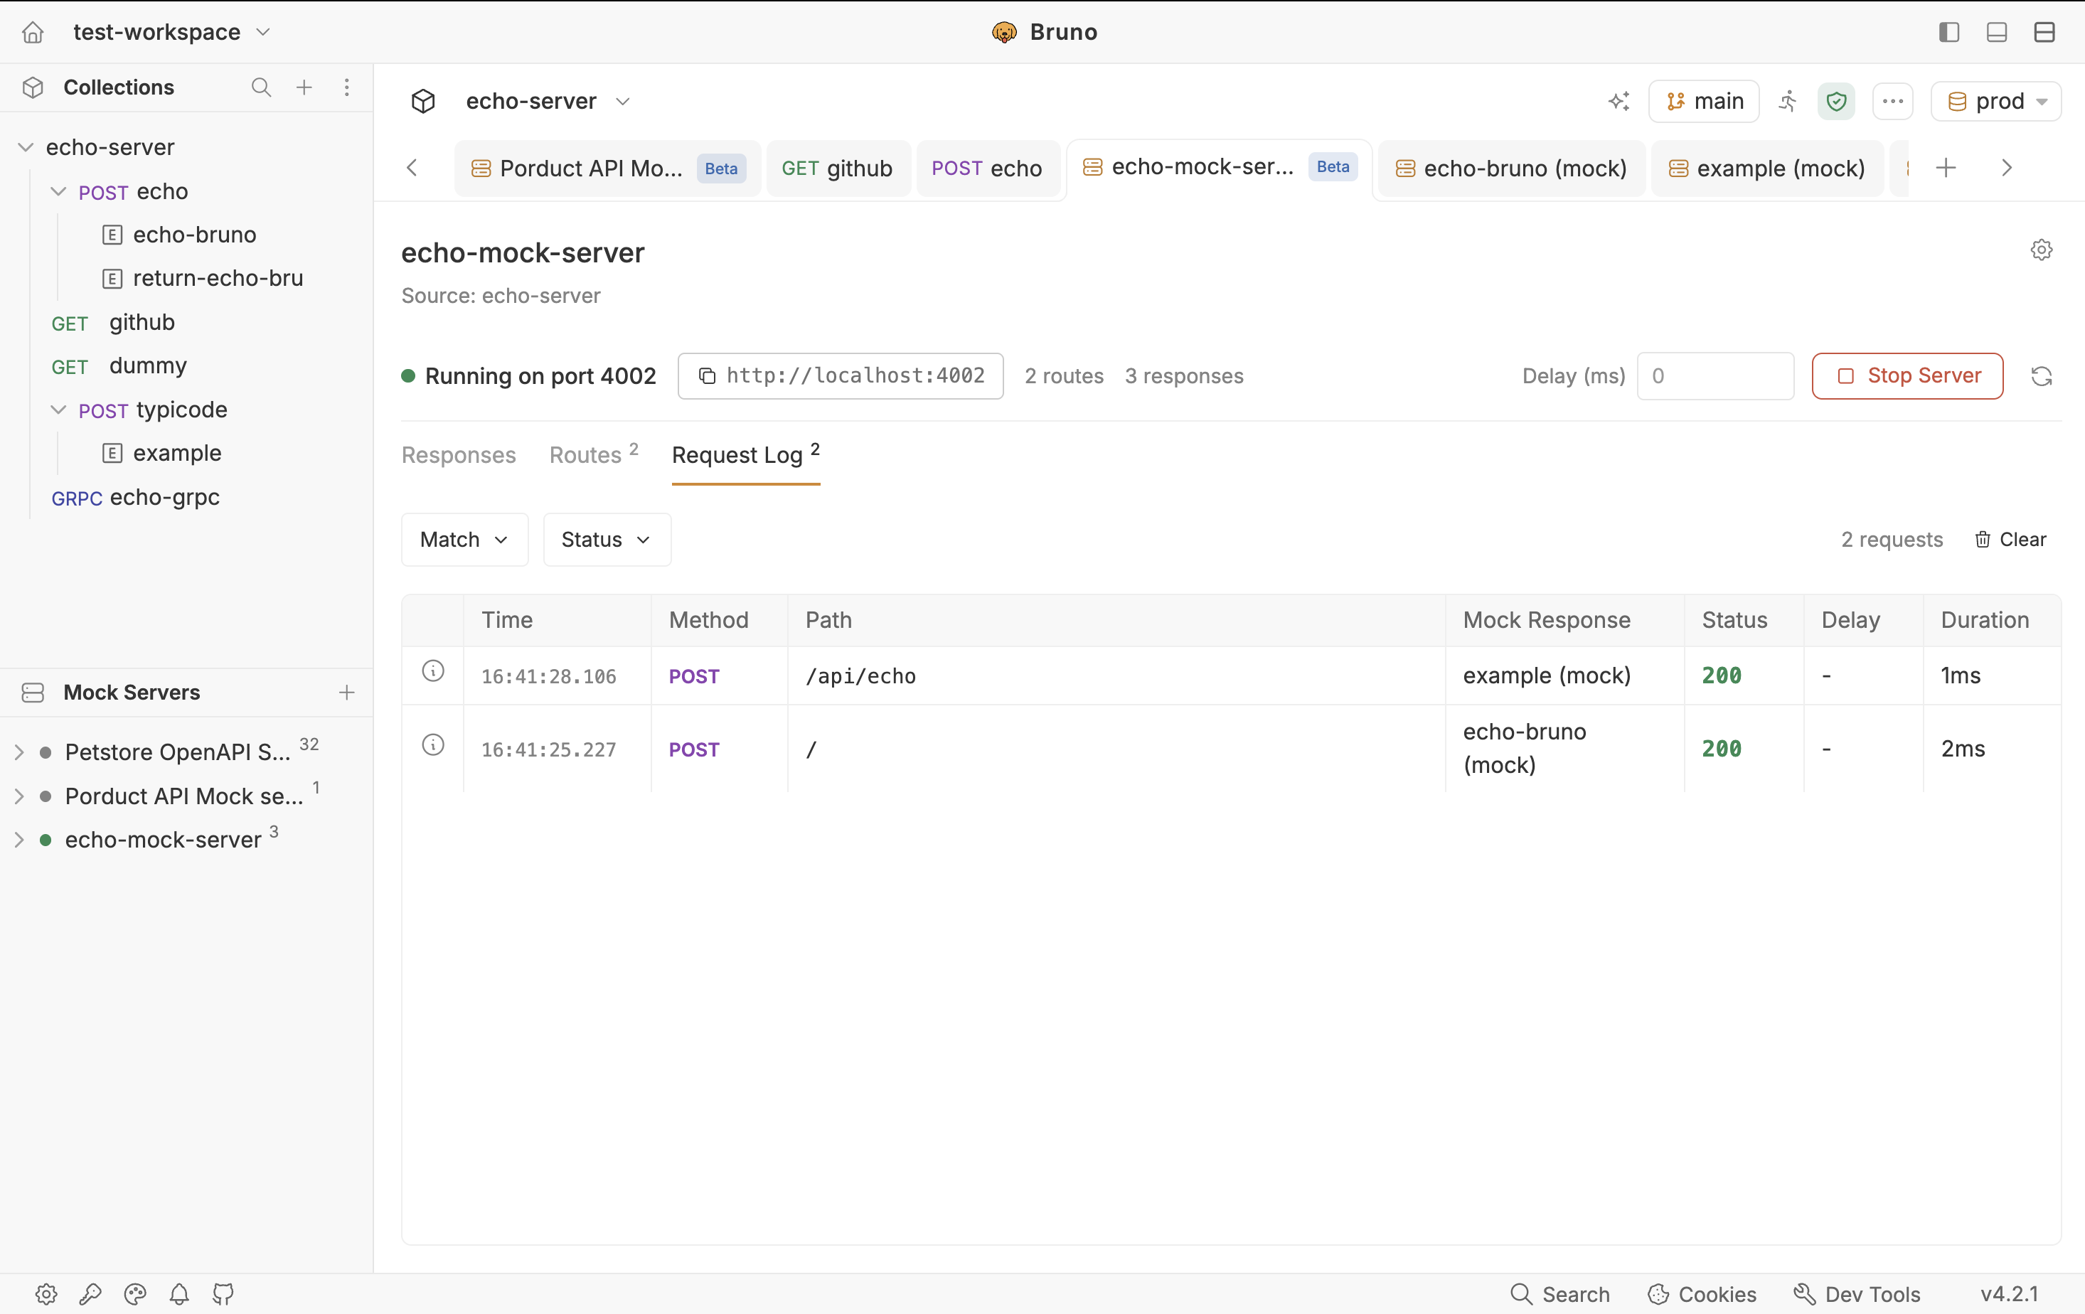
Task: Expand echo-mock-server in Mock Servers list
Action: tap(19, 840)
